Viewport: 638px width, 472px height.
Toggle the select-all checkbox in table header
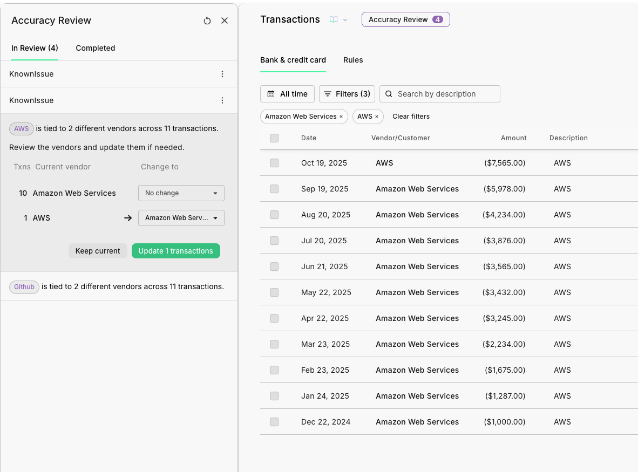[274, 138]
